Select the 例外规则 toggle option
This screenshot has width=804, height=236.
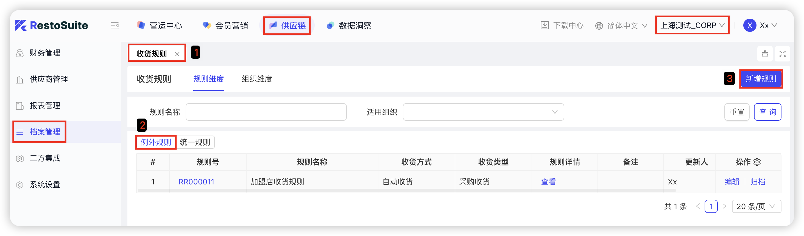156,142
